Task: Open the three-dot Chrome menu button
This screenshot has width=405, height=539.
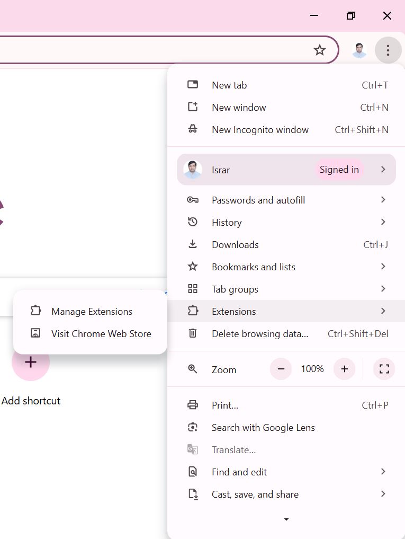Action: tap(388, 50)
